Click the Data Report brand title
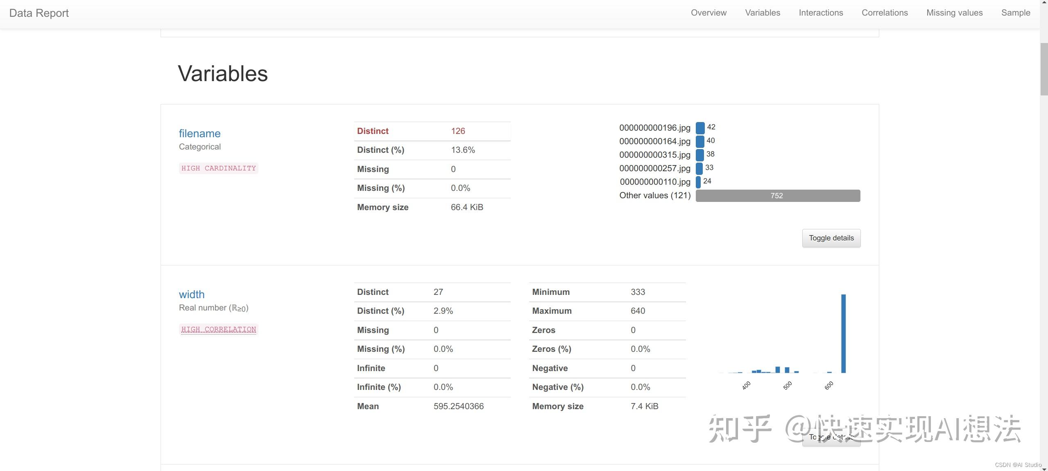This screenshot has height=471, width=1048. [39, 13]
